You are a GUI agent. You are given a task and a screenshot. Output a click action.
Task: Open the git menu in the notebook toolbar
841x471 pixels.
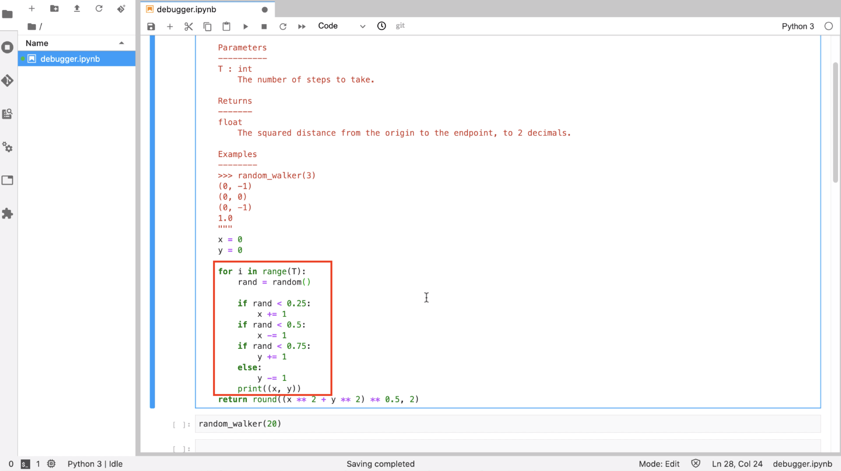[x=400, y=25]
